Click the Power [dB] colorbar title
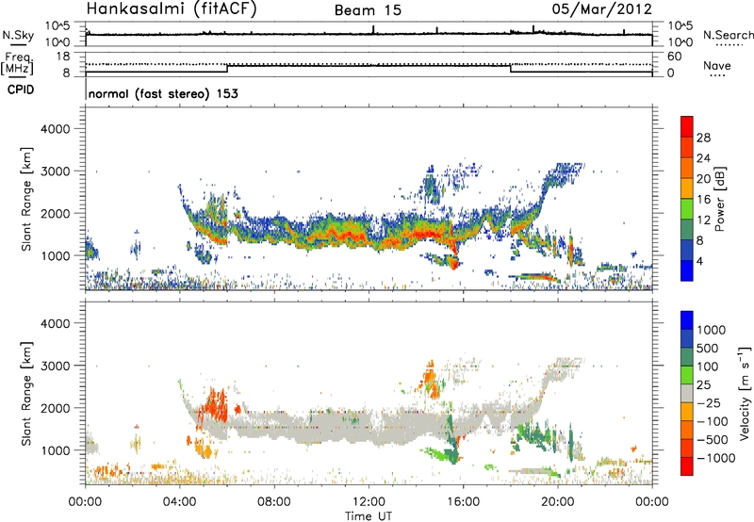This screenshot has height=522, width=754. 720,199
